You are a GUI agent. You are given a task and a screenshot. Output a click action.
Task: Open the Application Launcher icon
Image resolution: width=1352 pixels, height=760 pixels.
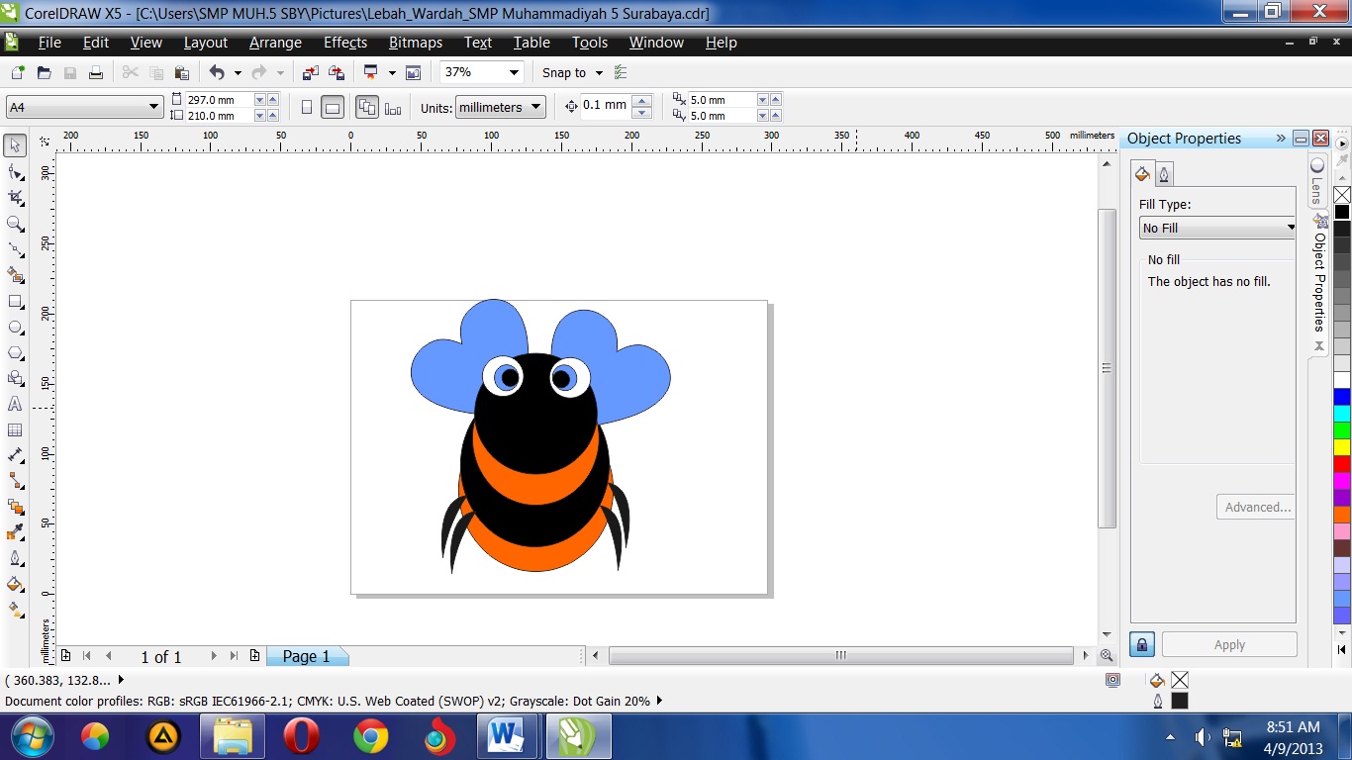point(371,72)
